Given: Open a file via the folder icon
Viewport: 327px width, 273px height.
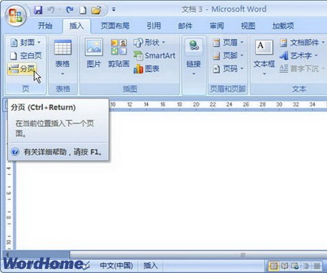Looking at the screenshot, I should pos(96,10).
